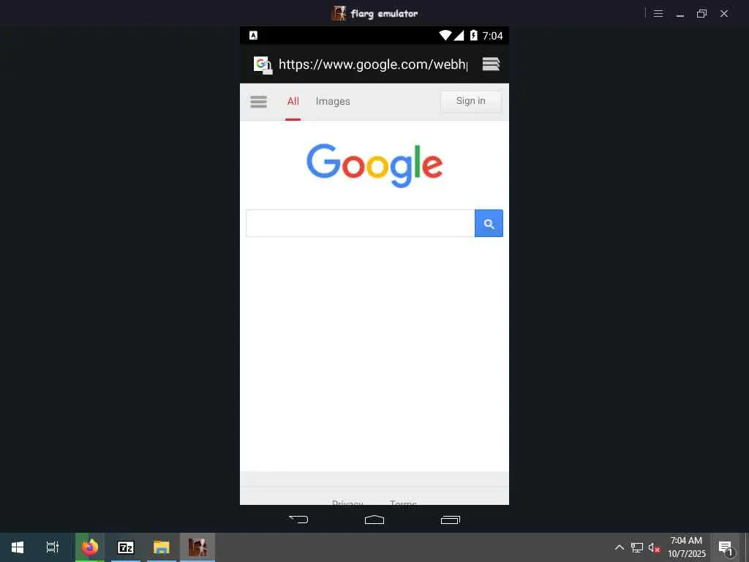Screen dimensions: 749x562
Task: Click the Google logo
Action: point(374,165)
